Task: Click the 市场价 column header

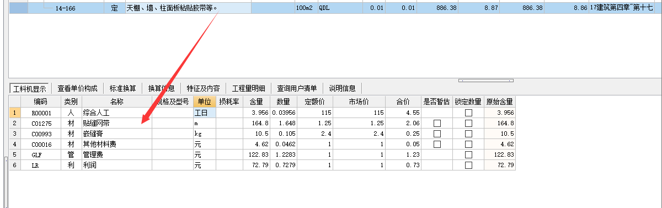Action: pyautogui.click(x=359, y=102)
